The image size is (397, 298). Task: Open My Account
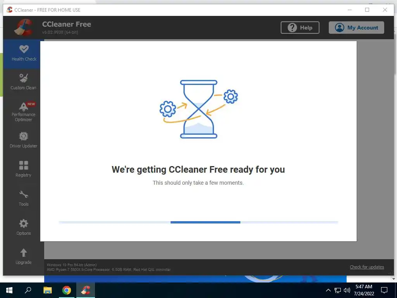(356, 28)
